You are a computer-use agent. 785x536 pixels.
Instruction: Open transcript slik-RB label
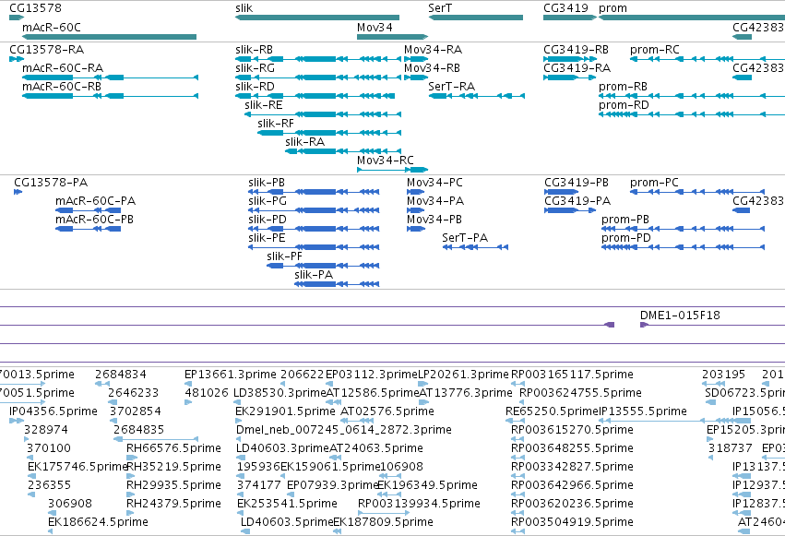[x=255, y=50]
